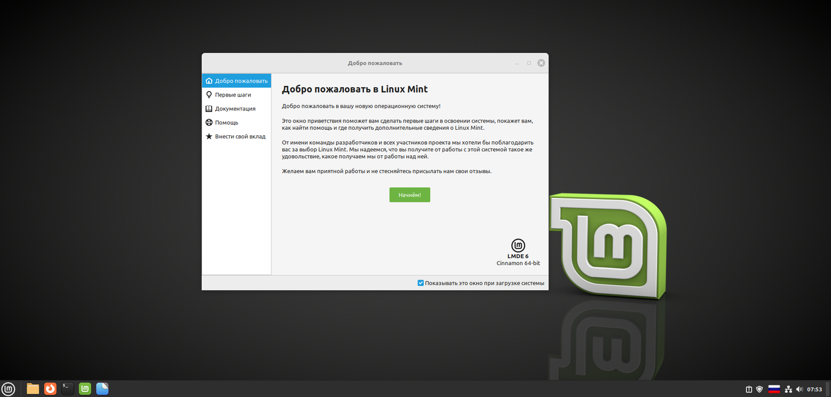Close the Добро пожаловать window
The width and height of the screenshot is (831, 397).
click(x=541, y=63)
